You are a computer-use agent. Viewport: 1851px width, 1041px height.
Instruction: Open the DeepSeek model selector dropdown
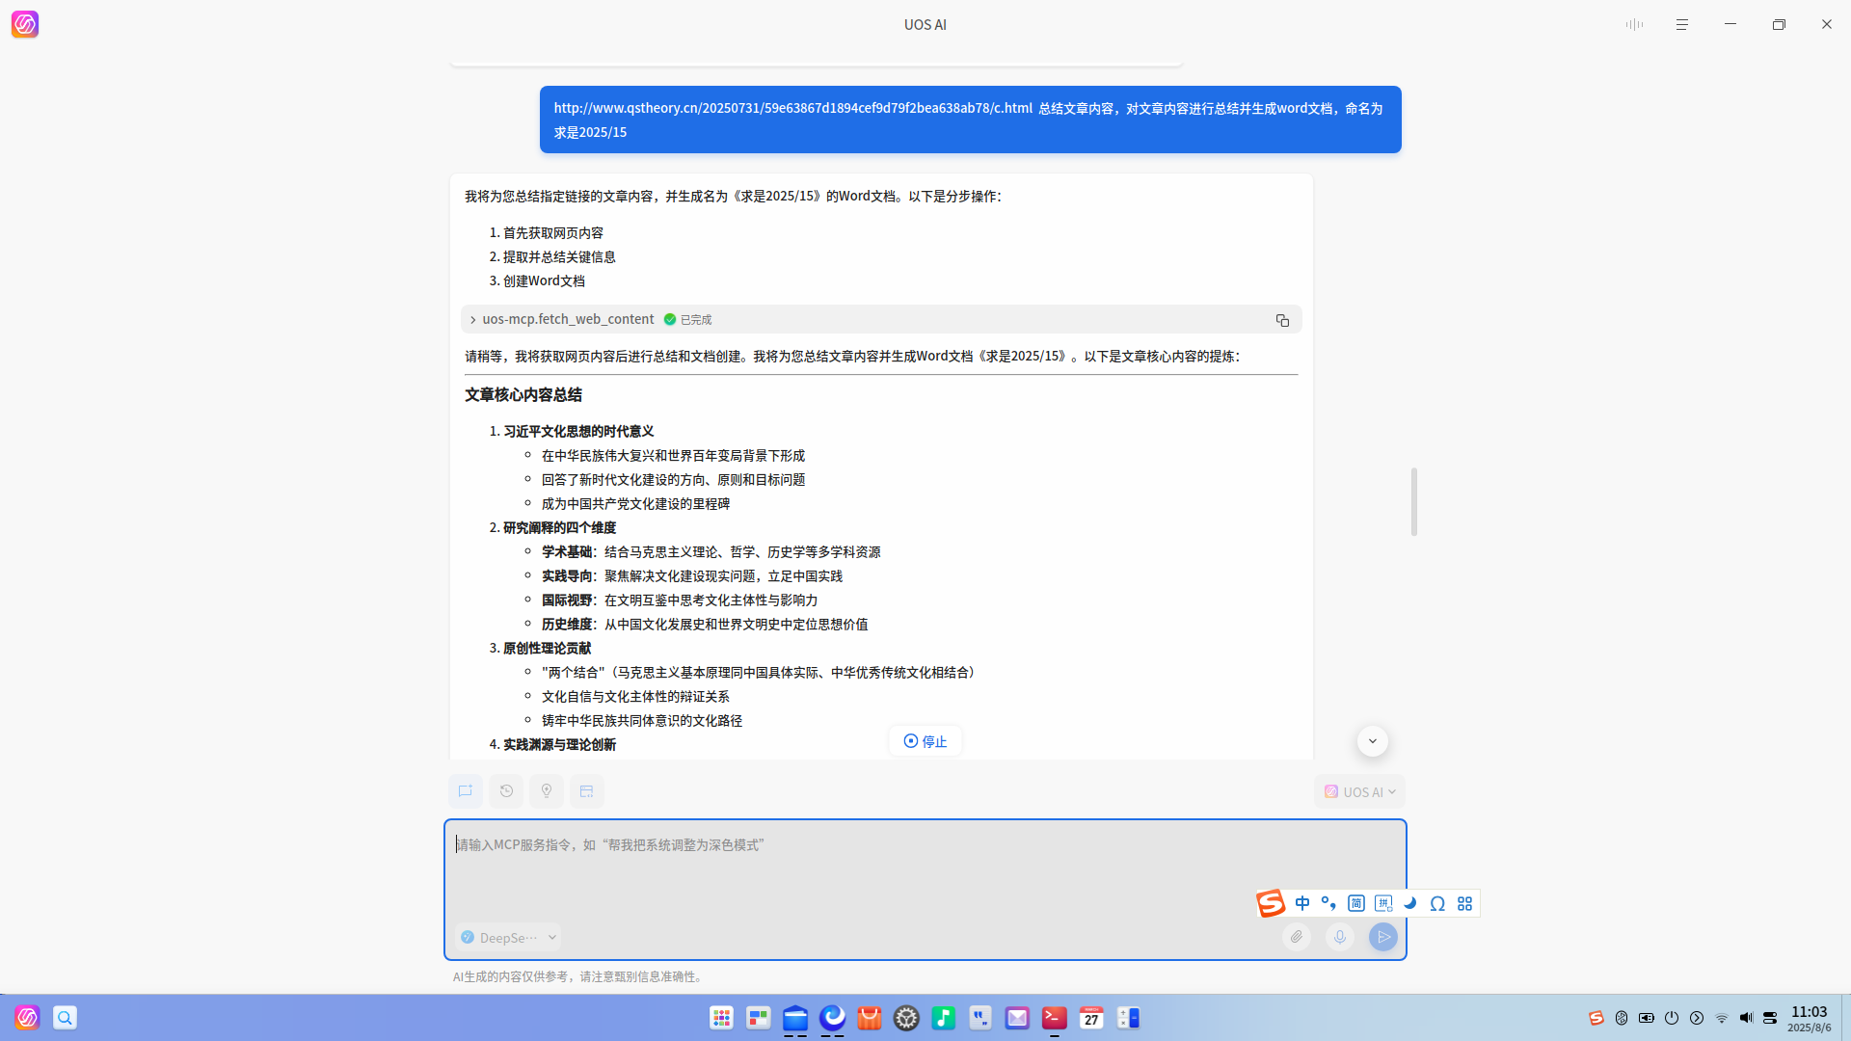(x=508, y=937)
